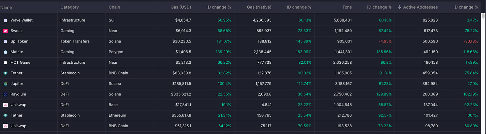The width and height of the screenshot is (486, 134).
Task: Select the 4.841 native gas value
Action: [x=266, y=105]
